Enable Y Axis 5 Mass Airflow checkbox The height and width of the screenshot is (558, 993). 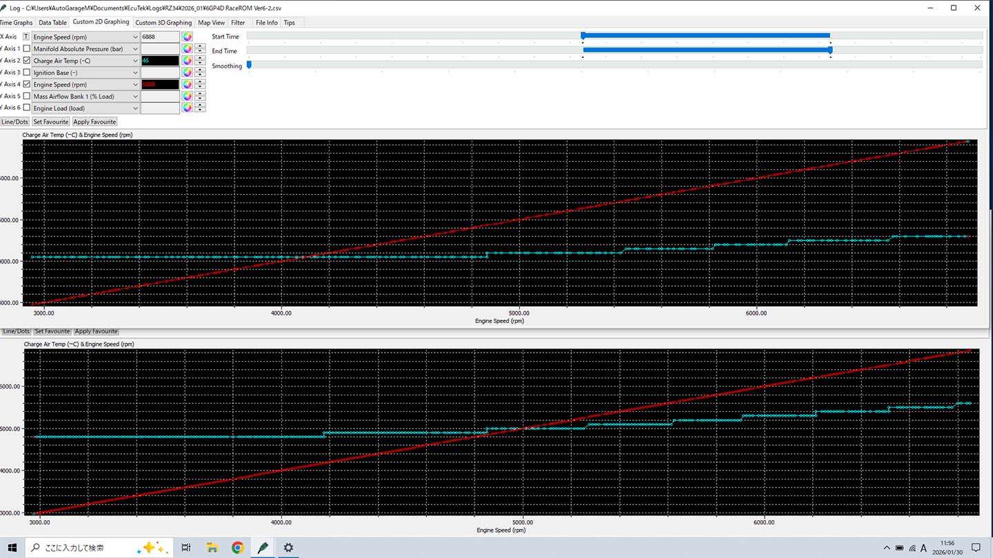pyautogui.click(x=27, y=96)
